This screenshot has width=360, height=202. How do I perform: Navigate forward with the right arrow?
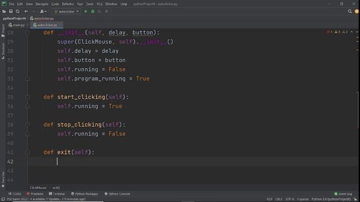point(33,11)
